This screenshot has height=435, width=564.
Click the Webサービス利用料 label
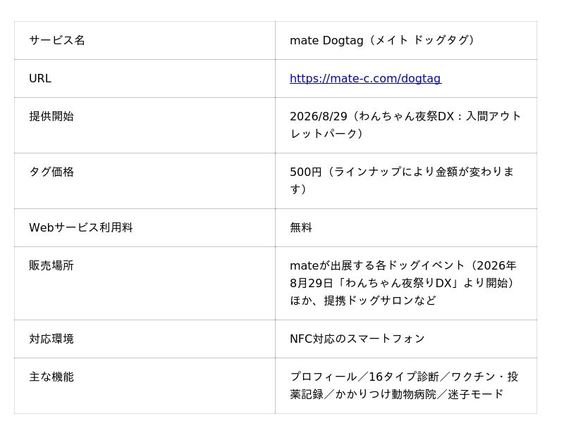click(x=81, y=228)
